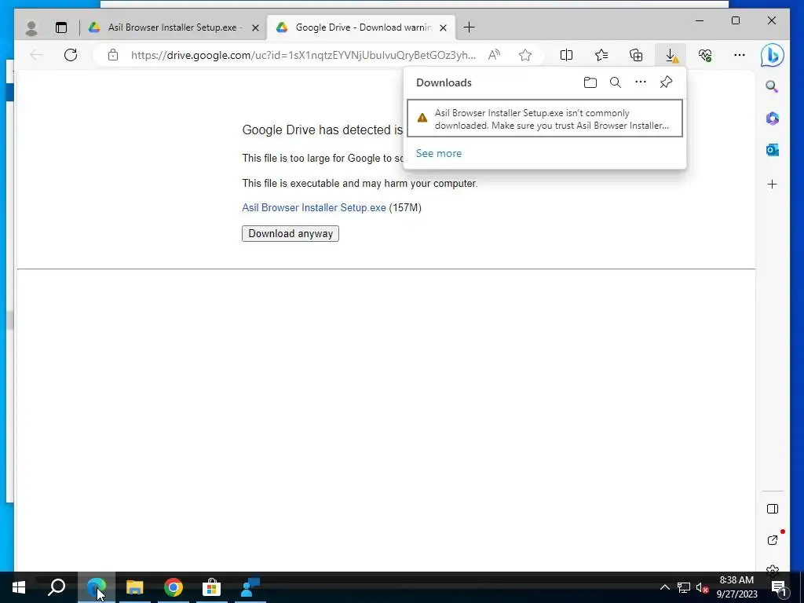Open Windows taskbar search
804x603 pixels.
point(57,587)
